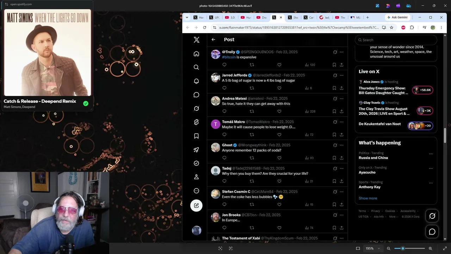Bookmark Andrea Matesi's reply
This screenshot has width=451, height=254.
(334, 111)
